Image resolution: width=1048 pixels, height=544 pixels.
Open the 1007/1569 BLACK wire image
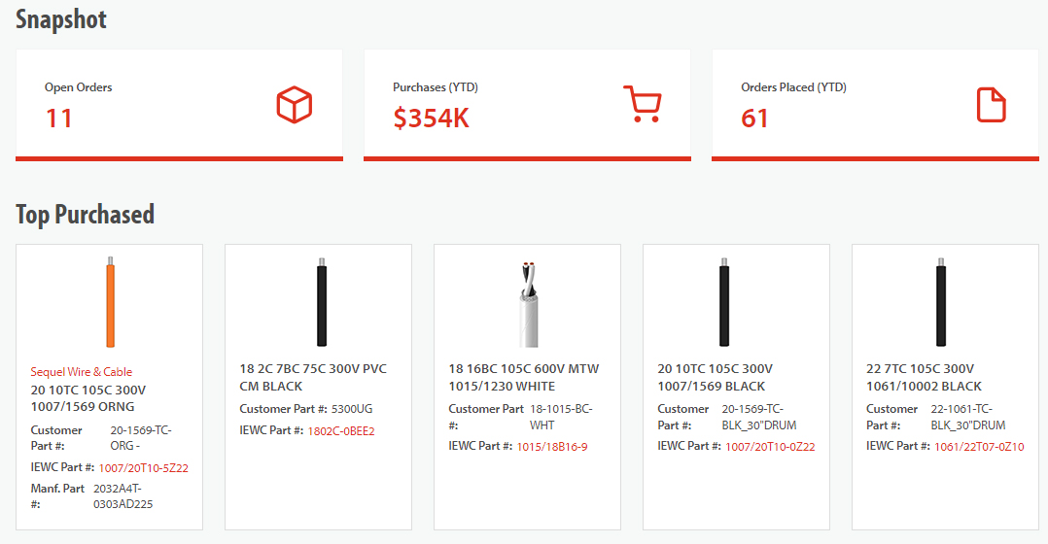[723, 303]
